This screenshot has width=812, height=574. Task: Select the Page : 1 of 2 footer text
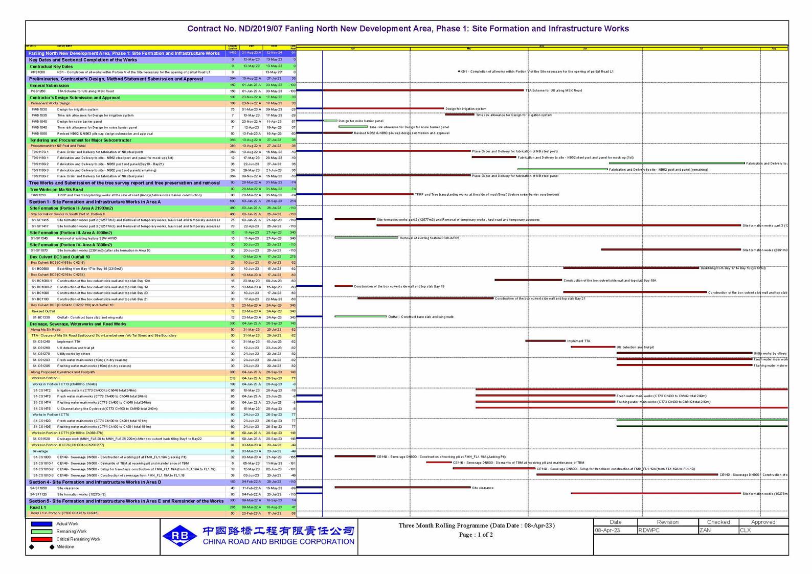[476, 535]
